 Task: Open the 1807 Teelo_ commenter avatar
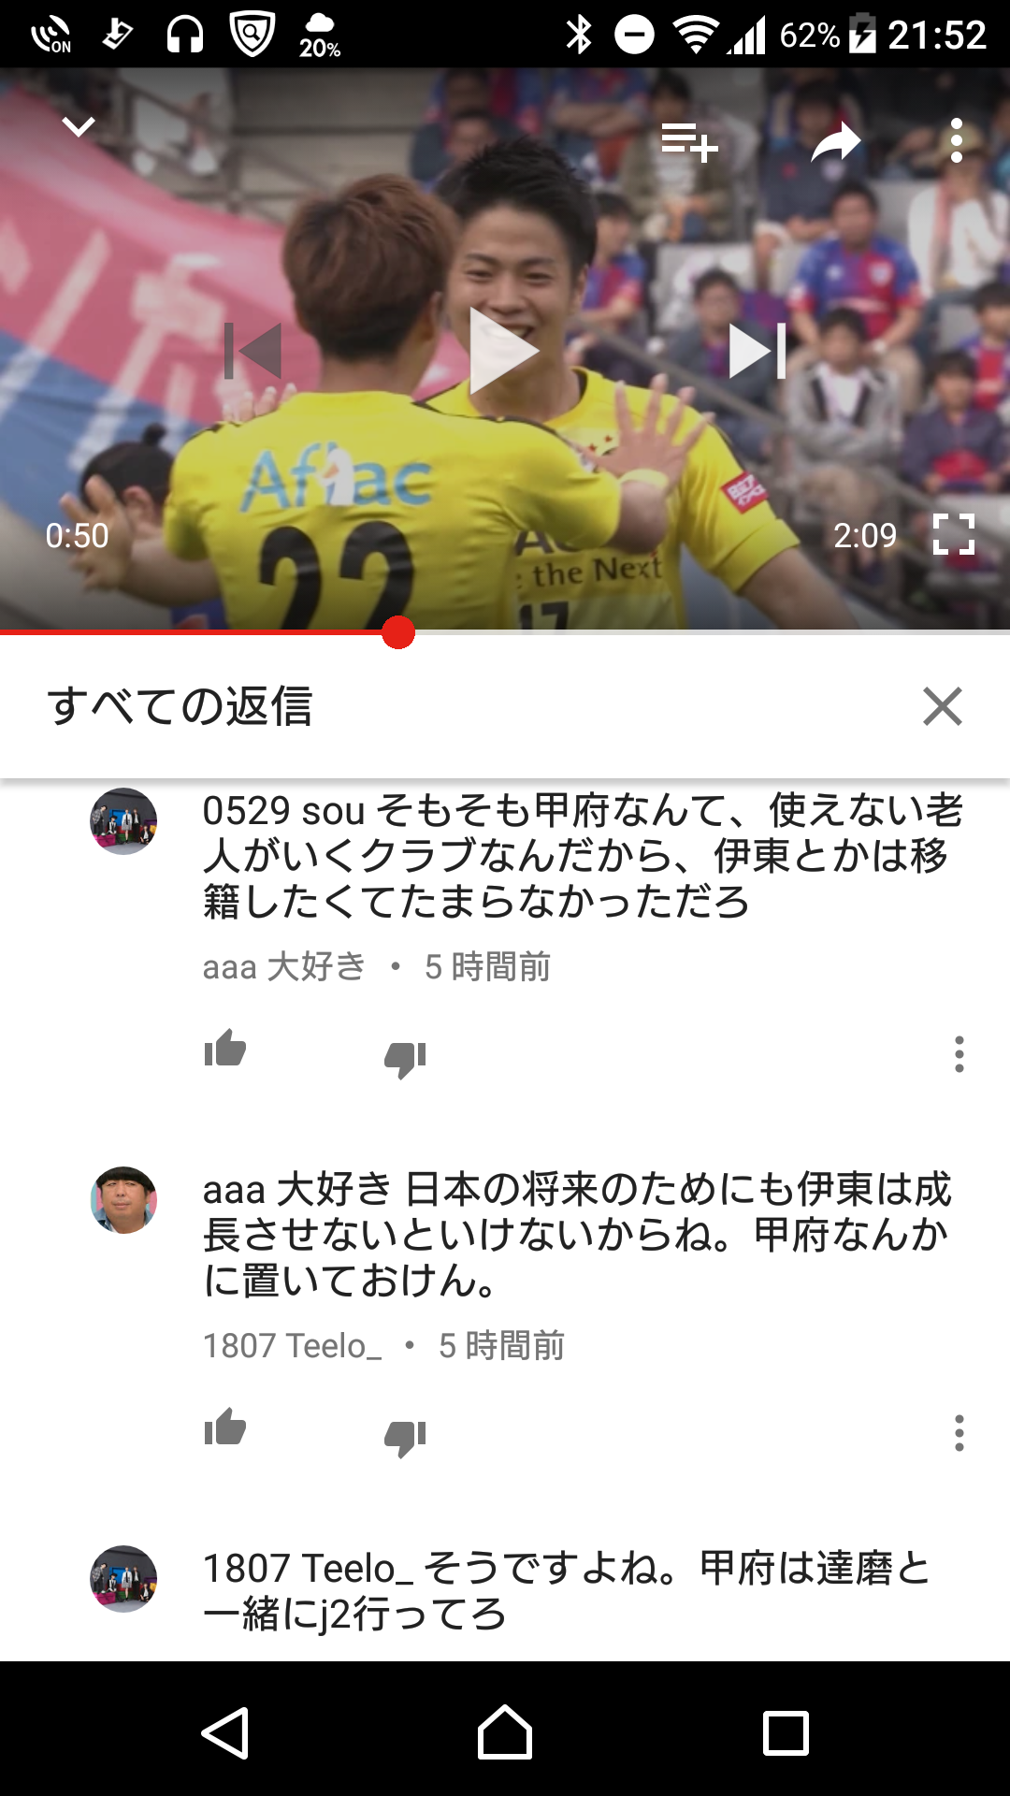pos(123,1200)
